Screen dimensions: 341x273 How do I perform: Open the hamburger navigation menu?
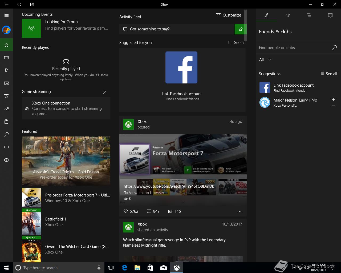[6, 15]
